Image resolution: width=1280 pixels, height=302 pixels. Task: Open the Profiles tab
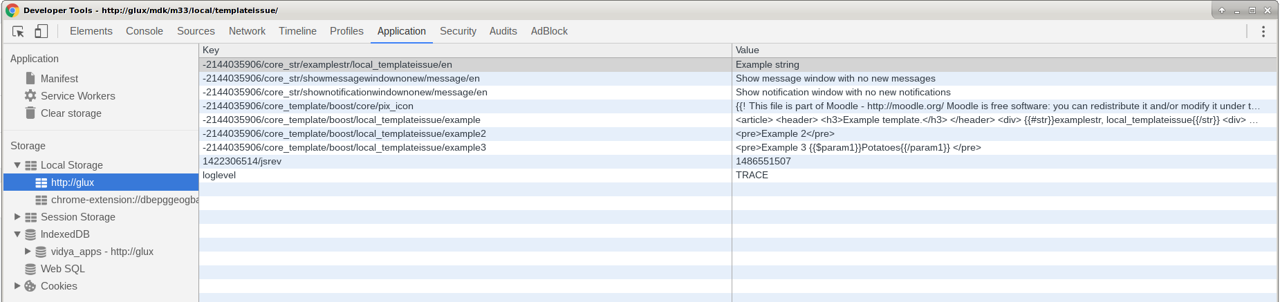(346, 31)
